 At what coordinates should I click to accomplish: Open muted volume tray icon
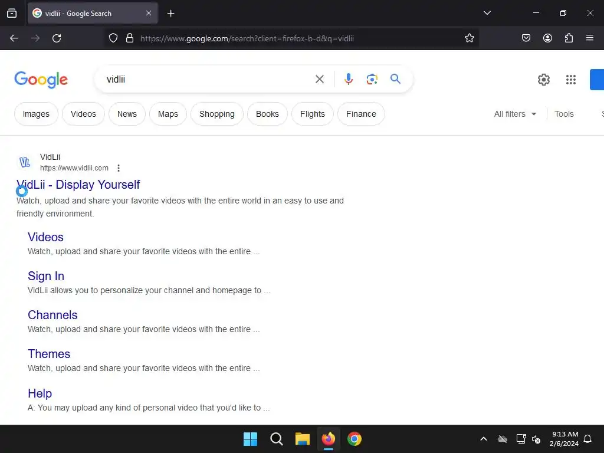tap(536, 439)
